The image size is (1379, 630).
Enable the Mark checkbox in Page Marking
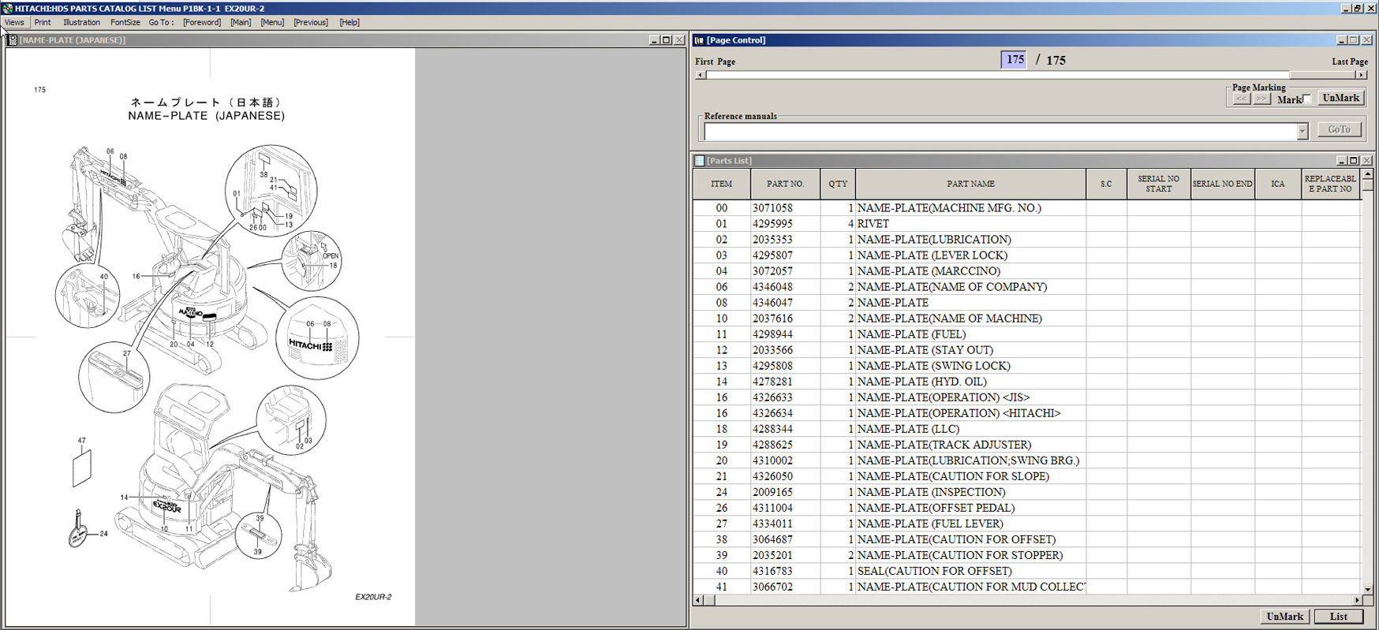coord(1307,99)
